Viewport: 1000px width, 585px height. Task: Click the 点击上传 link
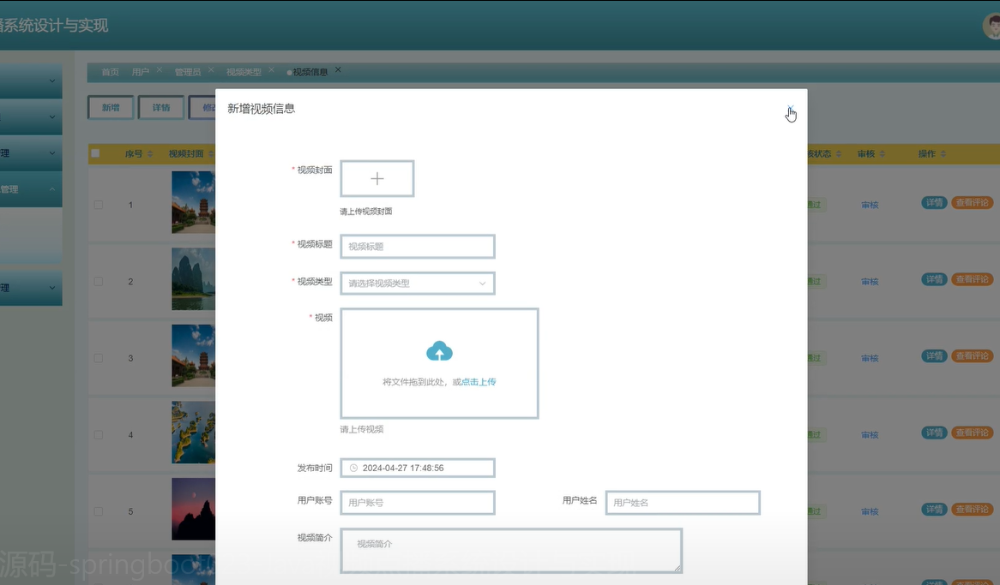pos(479,382)
